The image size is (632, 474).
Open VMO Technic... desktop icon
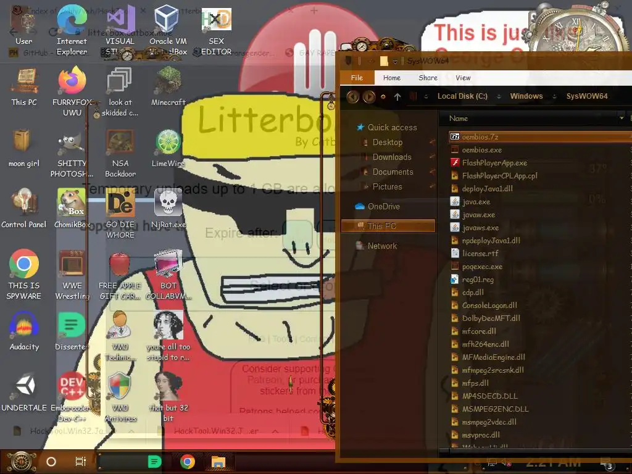coord(120,336)
